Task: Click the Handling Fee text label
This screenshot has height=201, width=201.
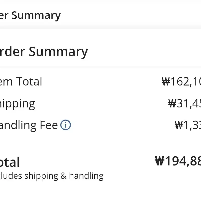Action: 29,125
